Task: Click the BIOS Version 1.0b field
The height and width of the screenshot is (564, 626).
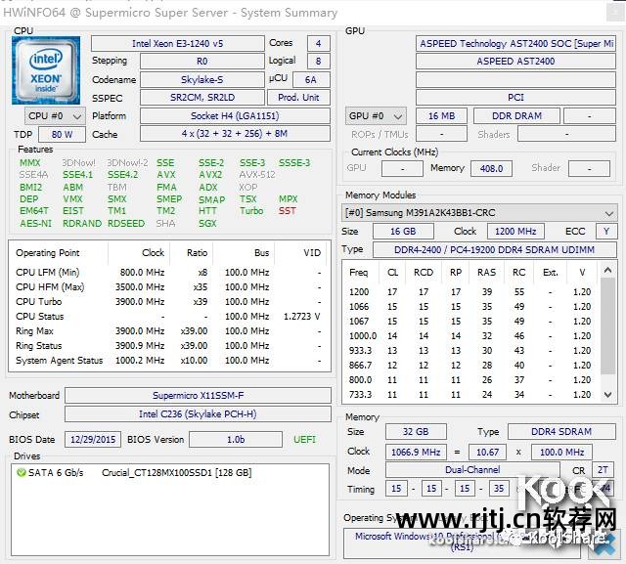Action: pyautogui.click(x=236, y=440)
